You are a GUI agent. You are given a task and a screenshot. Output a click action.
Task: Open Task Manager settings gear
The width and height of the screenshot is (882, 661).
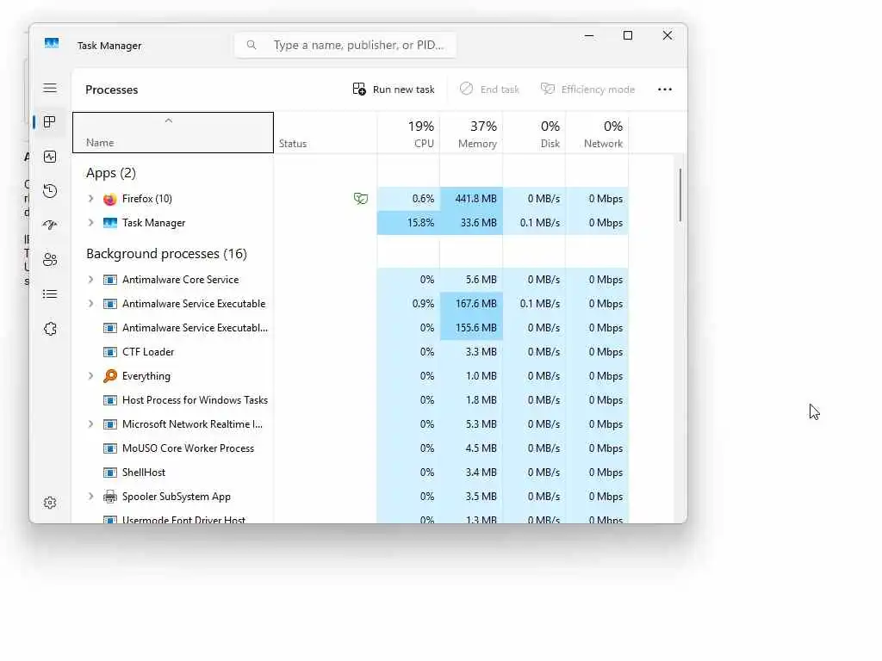coord(50,503)
